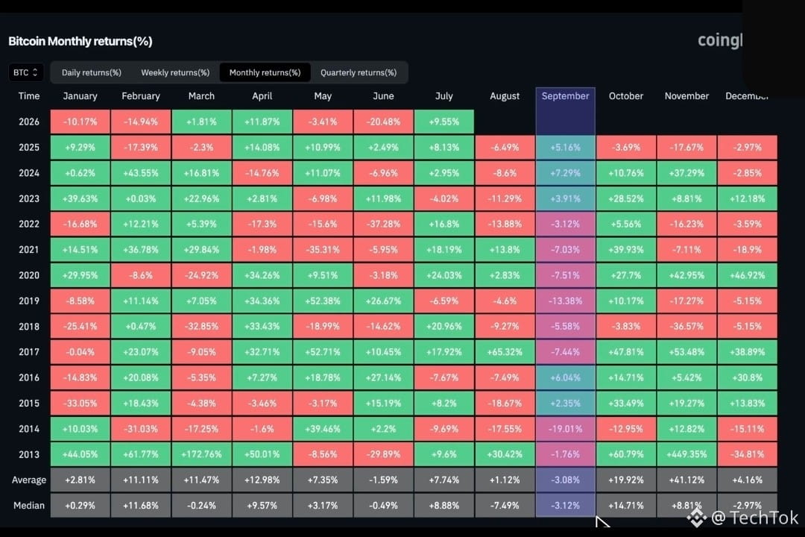
Task: Click the -19.01% cell for September 2014
Action: tap(565, 429)
